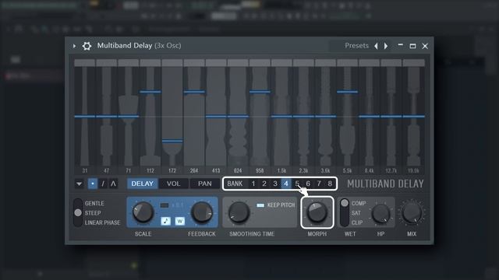Set filter type to GENTLE
Screen dimensions: 499x280
94,203
